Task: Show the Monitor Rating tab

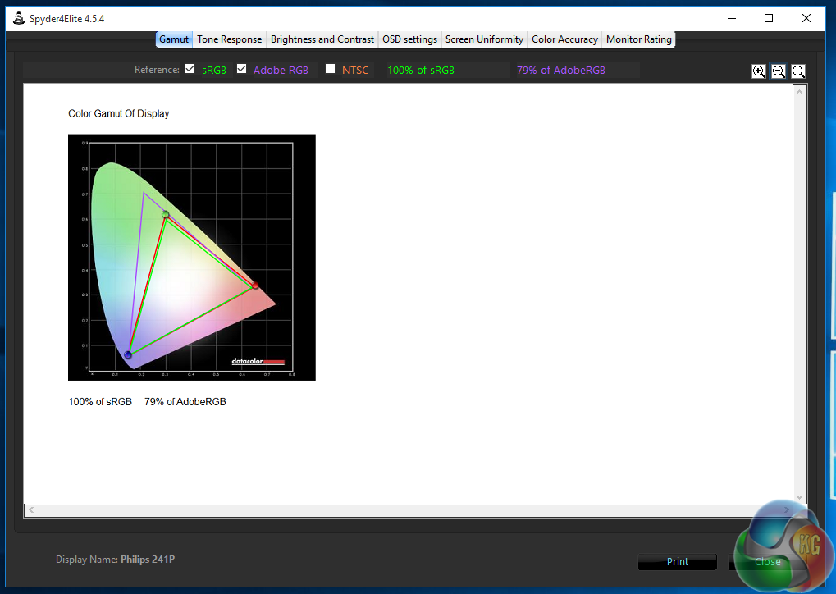Action: coord(638,39)
